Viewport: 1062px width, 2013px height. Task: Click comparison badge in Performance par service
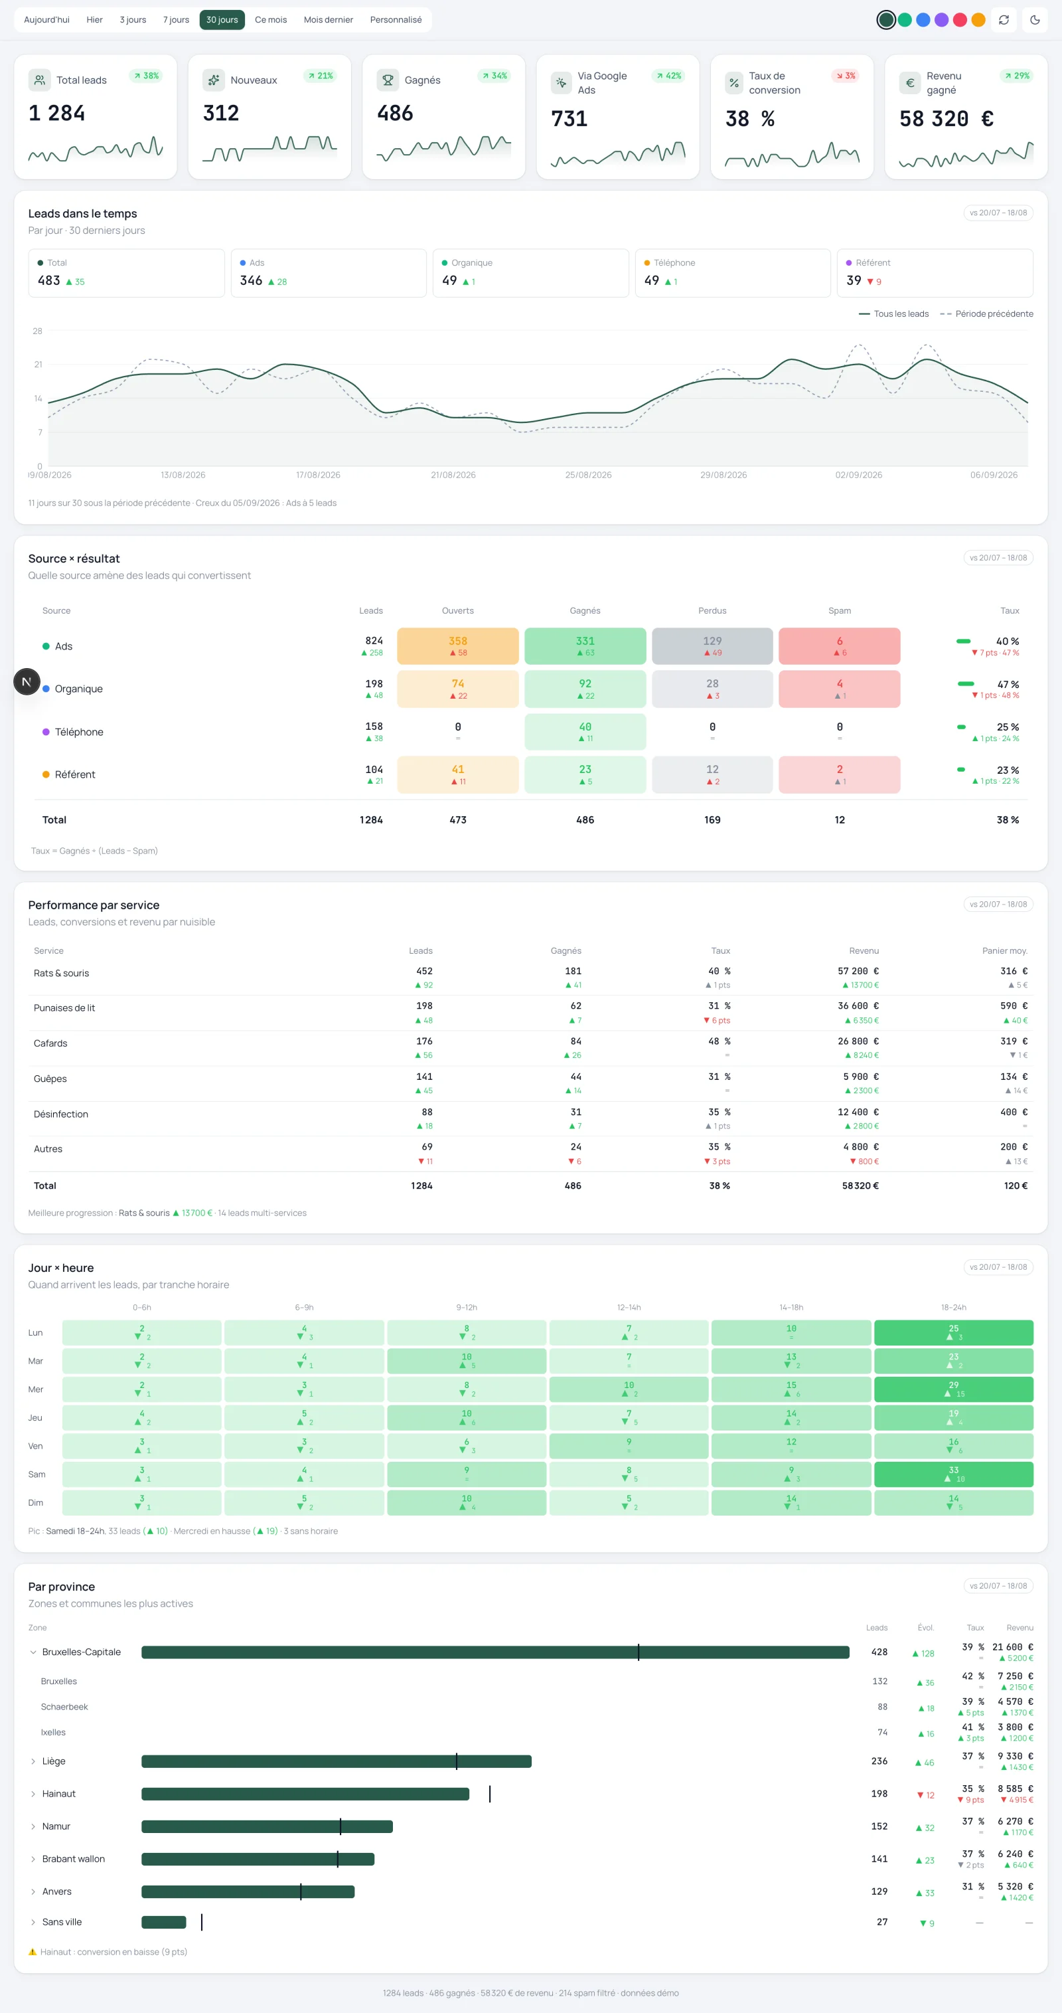click(x=998, y=904)
